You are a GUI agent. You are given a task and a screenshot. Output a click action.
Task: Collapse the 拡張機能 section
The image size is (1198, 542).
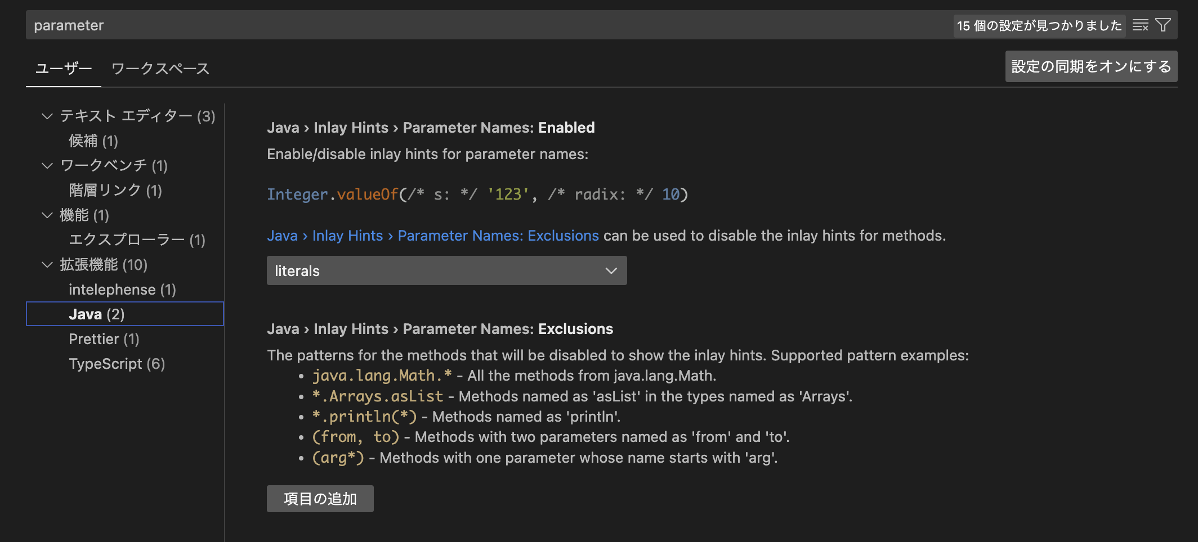[47, 265]
